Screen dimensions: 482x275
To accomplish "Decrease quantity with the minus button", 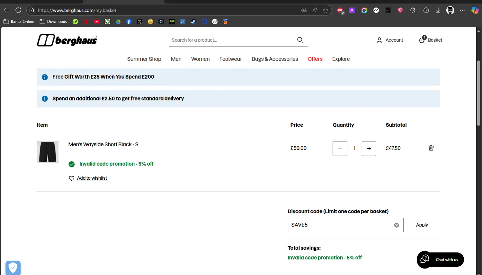I will coord(340,149).
